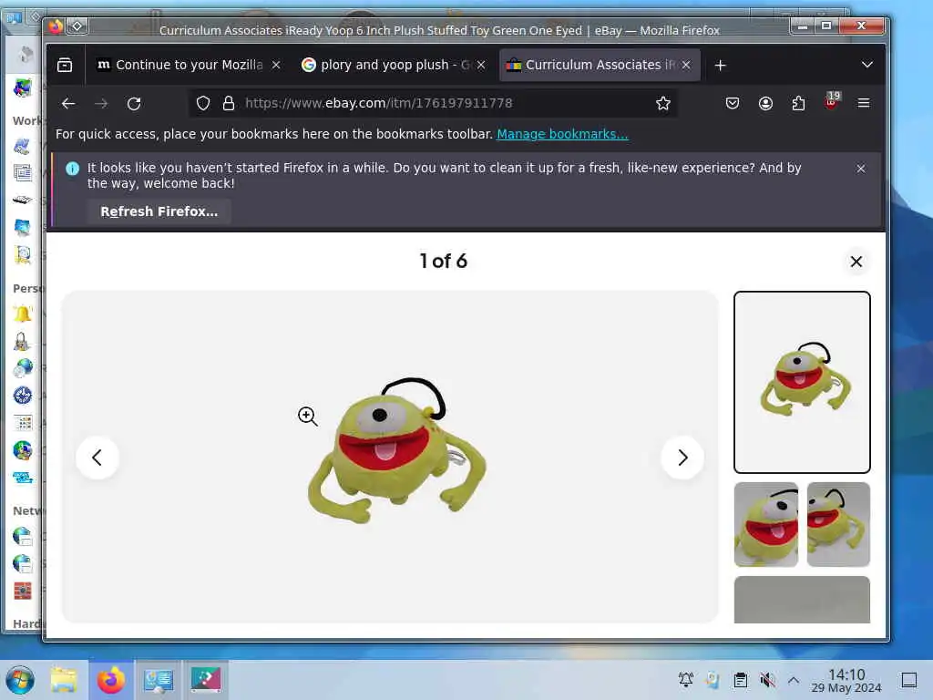Open system settings taskbar icon
933x700 pixels.
[159, 680]
